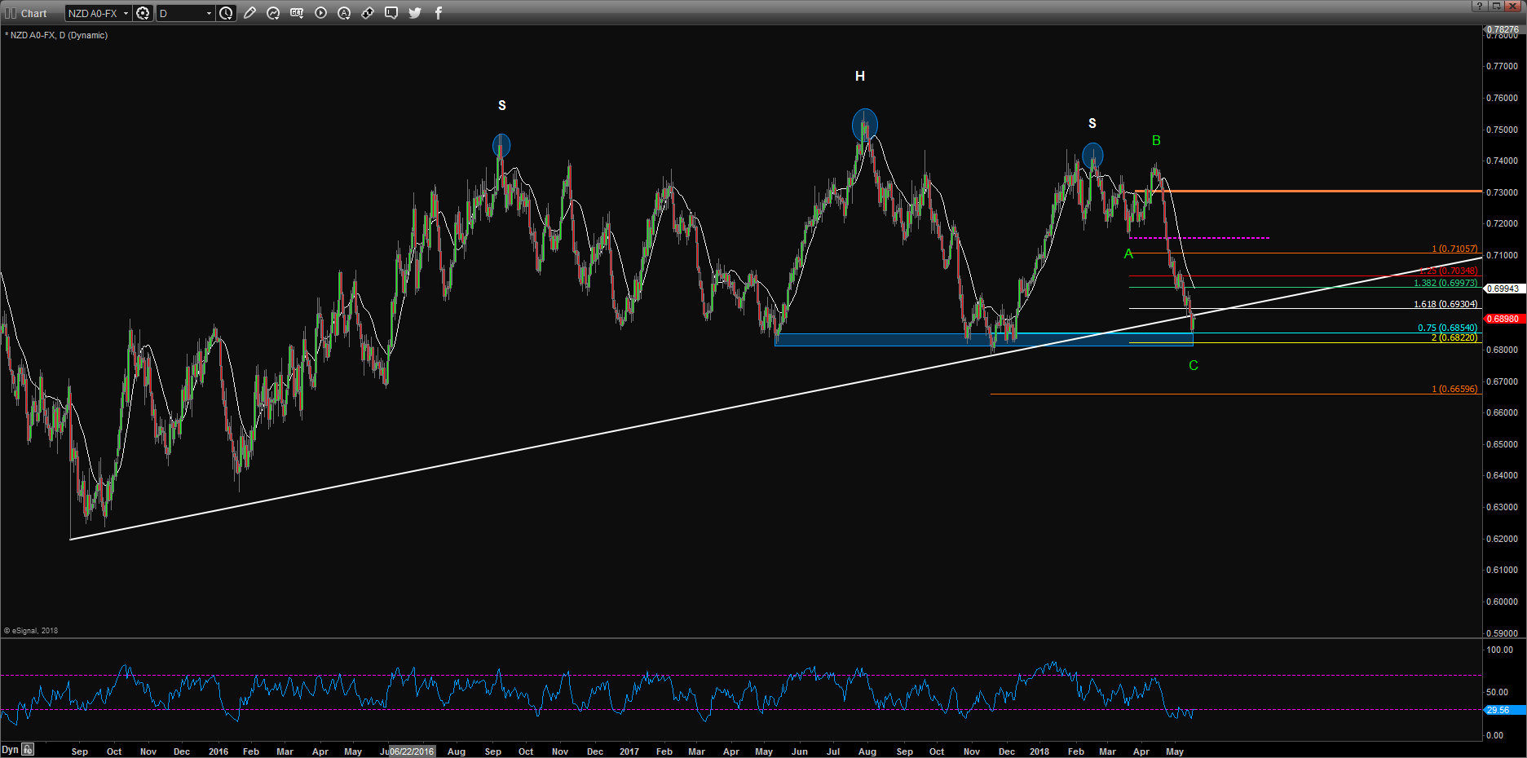Viewport: 1527px width, 758px height.
Task: Click the bar replay play icon
Action: tap(320, 13)
